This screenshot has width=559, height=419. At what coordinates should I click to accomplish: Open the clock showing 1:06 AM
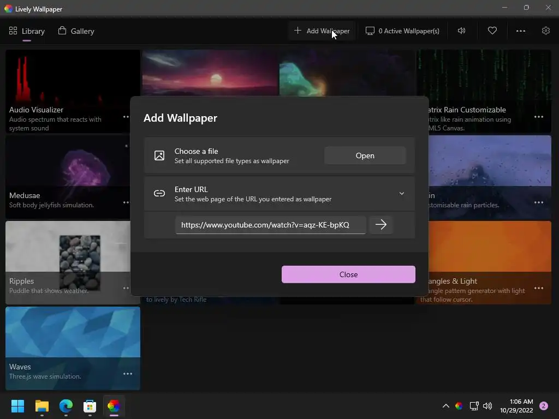point(516,406)
